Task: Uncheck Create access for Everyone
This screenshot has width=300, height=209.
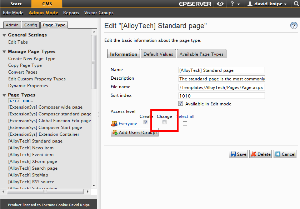Action: pos(146,122)
